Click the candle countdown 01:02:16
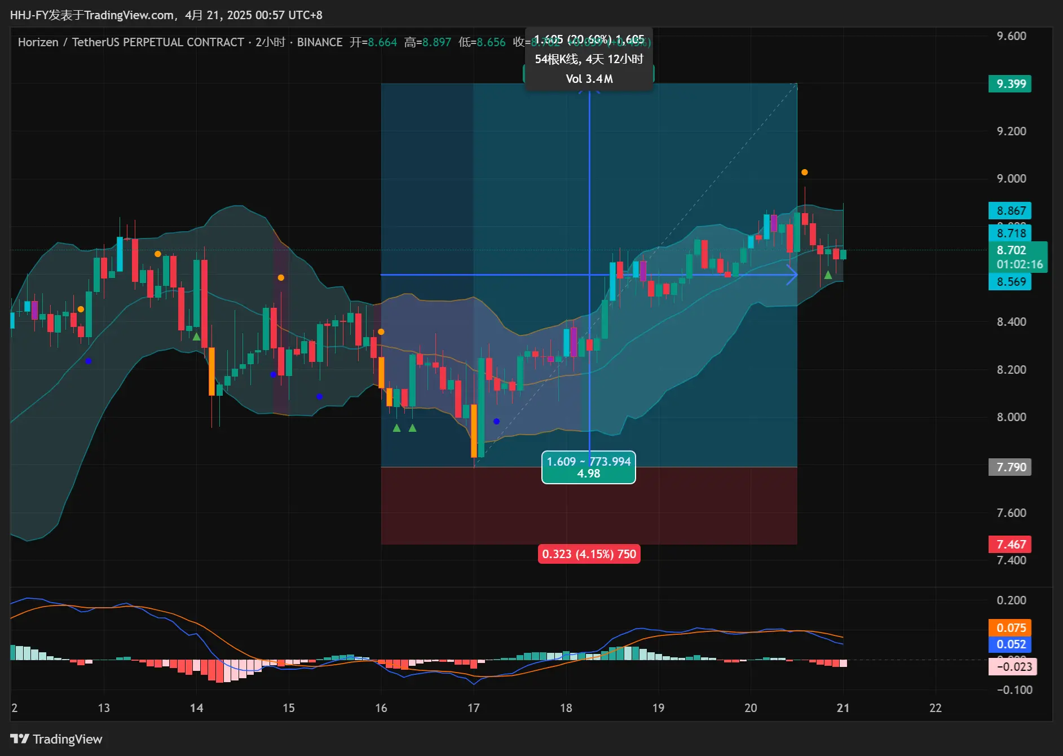 (1019, 264)
